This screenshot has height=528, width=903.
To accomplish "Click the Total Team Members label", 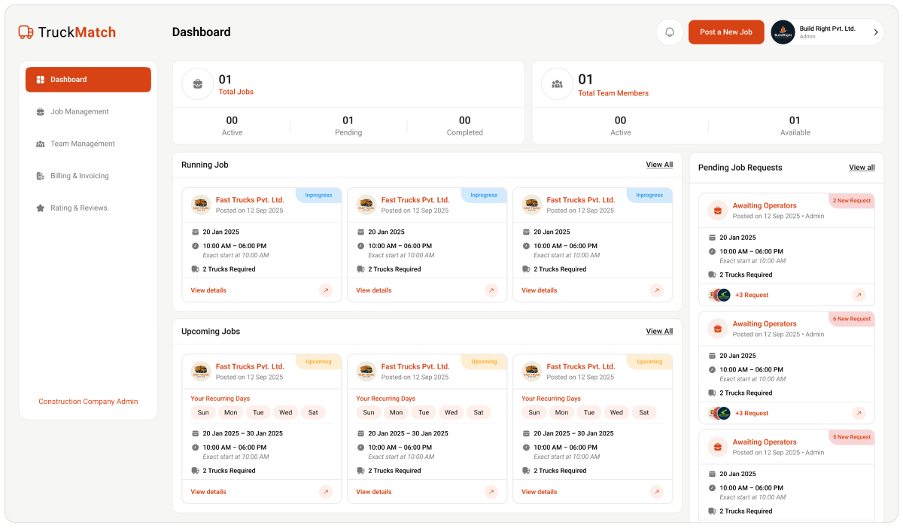I will point(613,93).
